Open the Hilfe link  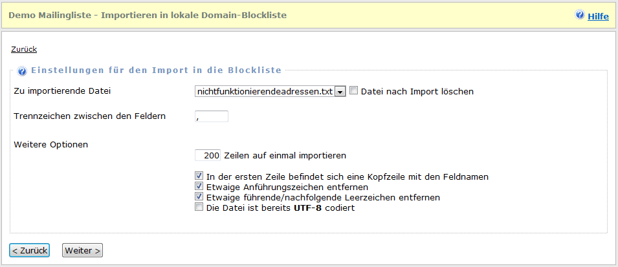point(598,16)
